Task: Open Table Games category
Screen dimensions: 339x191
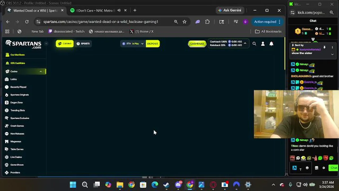Action: (x=17, y=149)
